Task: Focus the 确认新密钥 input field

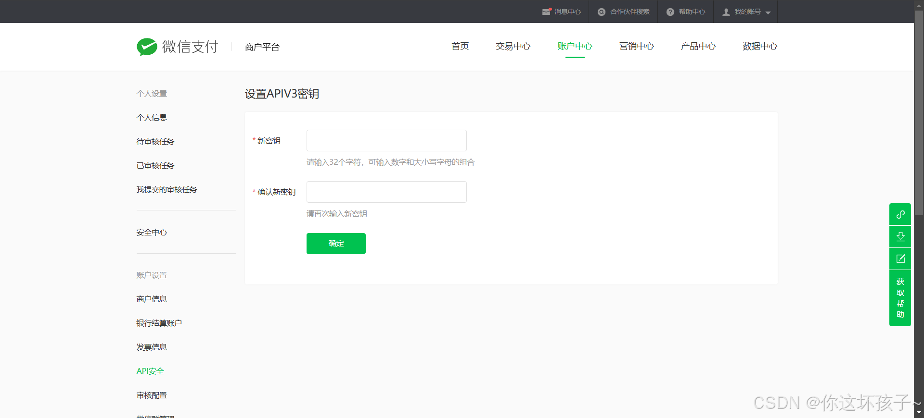Action: pos(386,192)
